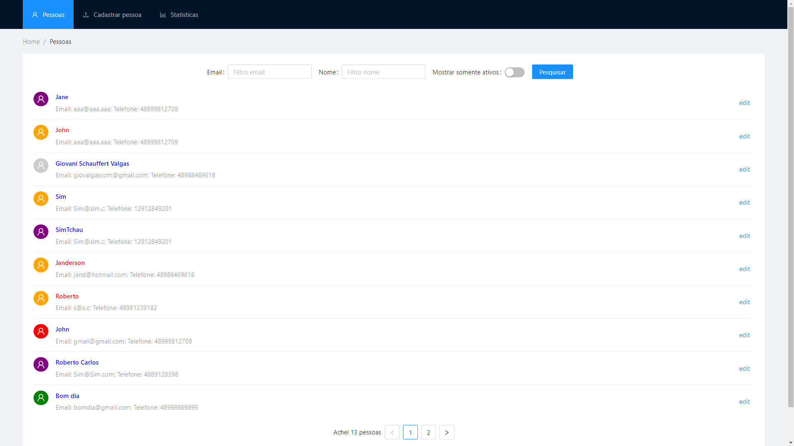The width and height of the screenshot is (794, 446).
Task: Click Roberto Carlos's purple avatar icon
Action: pos(41,364)
